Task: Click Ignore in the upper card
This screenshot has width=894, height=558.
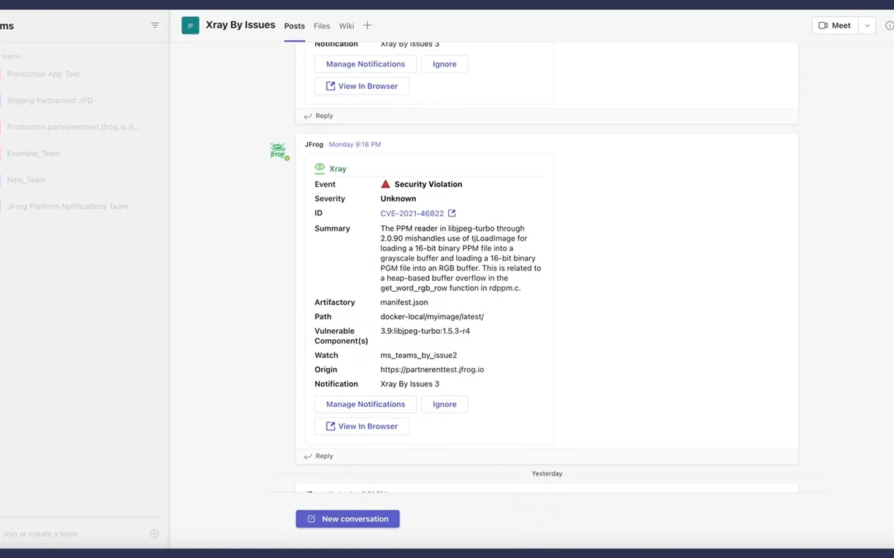Action: click(x=444, y=64)
